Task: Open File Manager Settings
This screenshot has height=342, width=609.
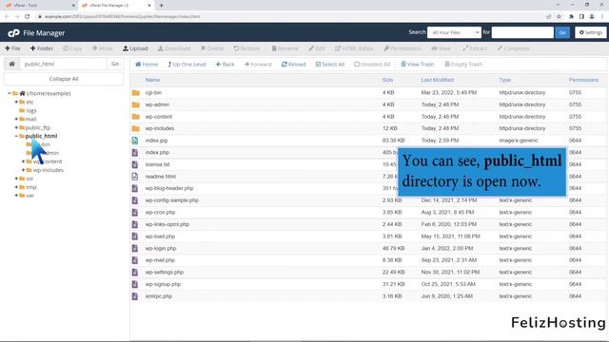Action: 591,32
